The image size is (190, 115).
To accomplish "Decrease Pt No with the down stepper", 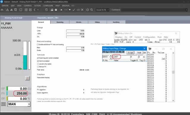I will pos(111,58).
